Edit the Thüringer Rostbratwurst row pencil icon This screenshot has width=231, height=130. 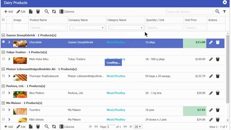click(x=211, y=76)
